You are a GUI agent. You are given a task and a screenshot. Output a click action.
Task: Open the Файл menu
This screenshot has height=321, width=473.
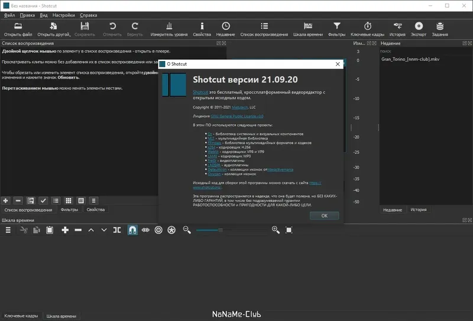coord(9,15)
